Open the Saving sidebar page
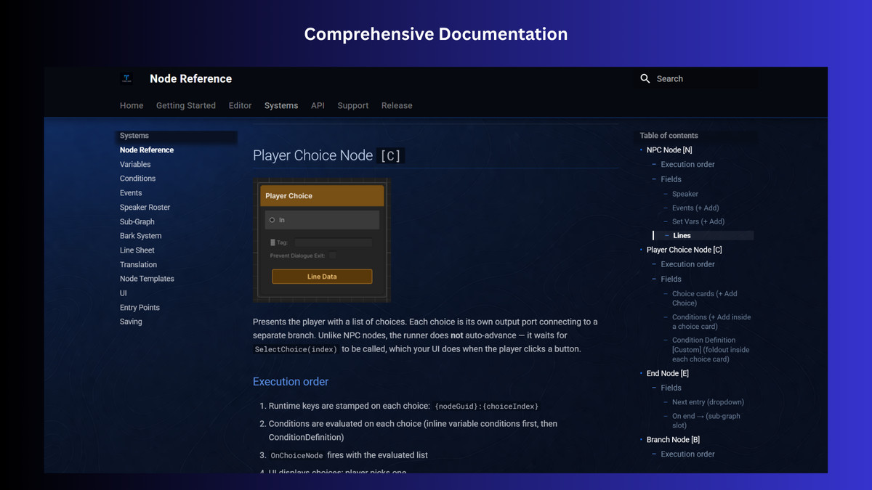872x490 pixels. (x=131, y=322)
